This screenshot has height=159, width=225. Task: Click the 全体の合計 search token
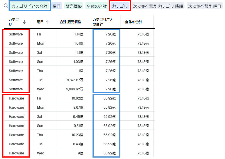tap(96, 6)
